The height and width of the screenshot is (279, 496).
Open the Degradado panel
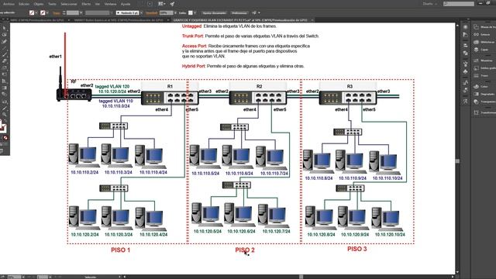484,94
